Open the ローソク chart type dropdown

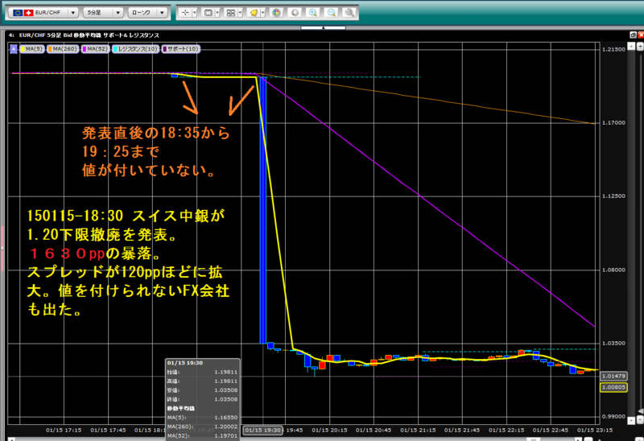pos(148,13)
